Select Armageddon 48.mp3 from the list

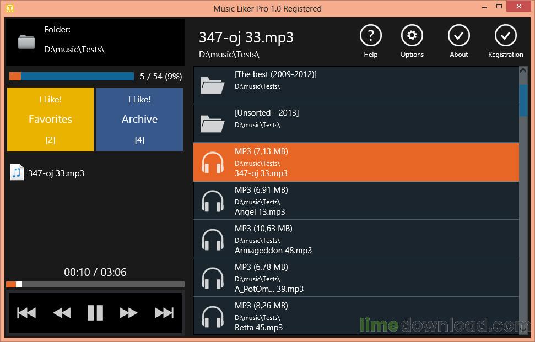coord(355,239)
